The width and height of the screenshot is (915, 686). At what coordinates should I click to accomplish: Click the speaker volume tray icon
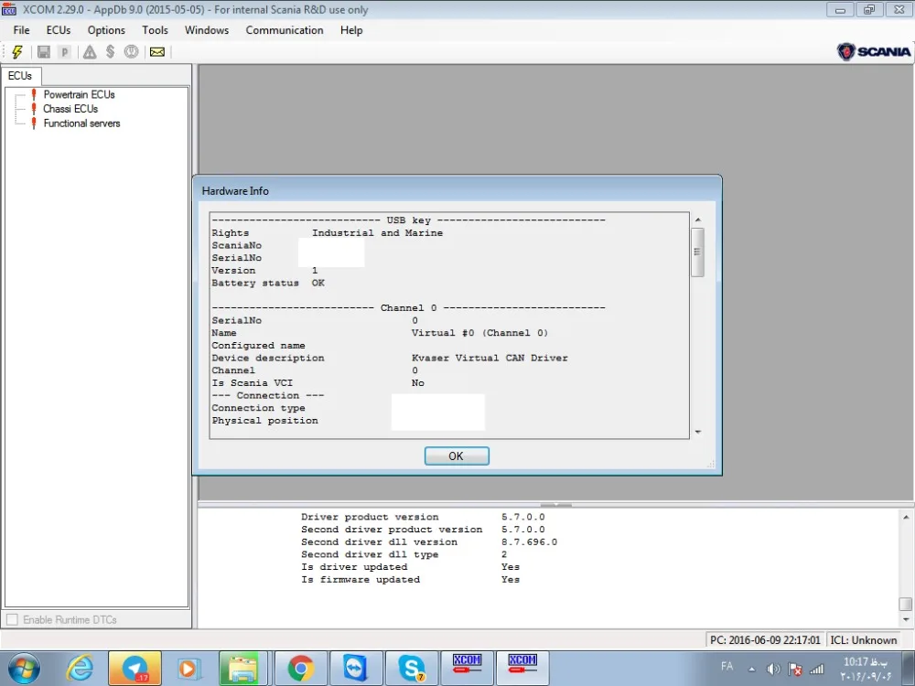pos(773,670)
